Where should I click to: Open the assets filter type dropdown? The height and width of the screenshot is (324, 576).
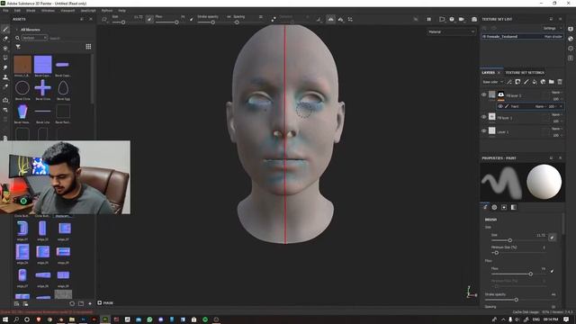point(34,38)
